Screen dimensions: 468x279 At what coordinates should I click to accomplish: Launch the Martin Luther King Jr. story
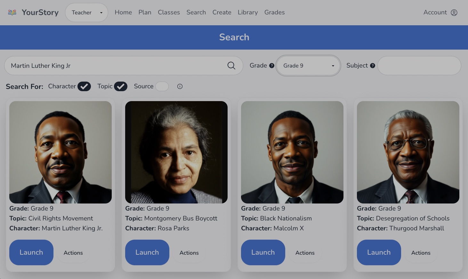tap(31, 252)
